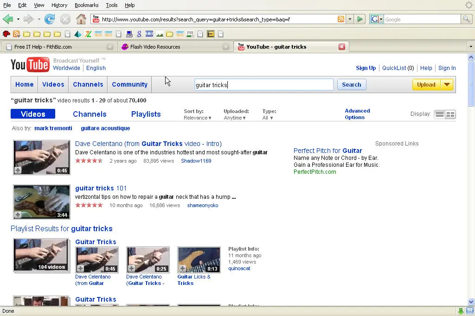This screenshot has width=475, height=316.
Task: Open the Sign In link
Action: pyautogui.click(x=447, y=68)
